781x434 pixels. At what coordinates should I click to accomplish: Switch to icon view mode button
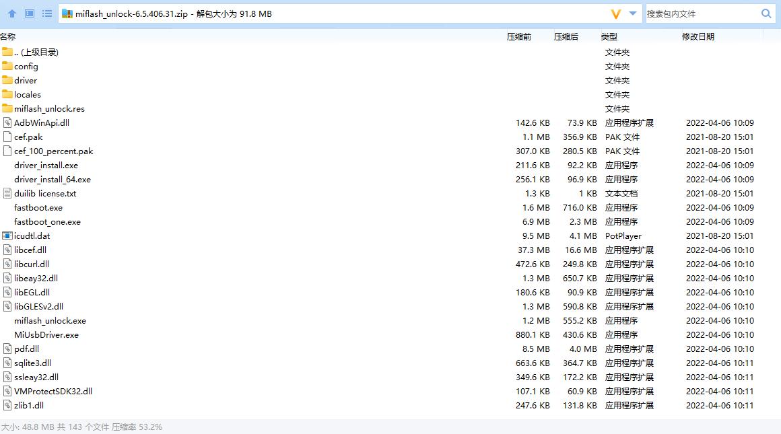[30, 13]
